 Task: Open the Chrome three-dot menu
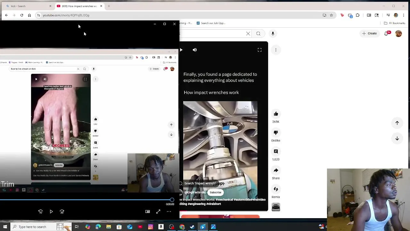pos(403,15)
